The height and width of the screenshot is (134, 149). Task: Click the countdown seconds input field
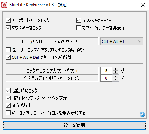pyautogui.click(x=106, y=71)
